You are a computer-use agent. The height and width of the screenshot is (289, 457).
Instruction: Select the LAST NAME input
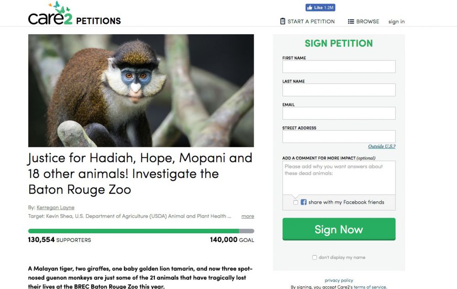click(339, 90)
